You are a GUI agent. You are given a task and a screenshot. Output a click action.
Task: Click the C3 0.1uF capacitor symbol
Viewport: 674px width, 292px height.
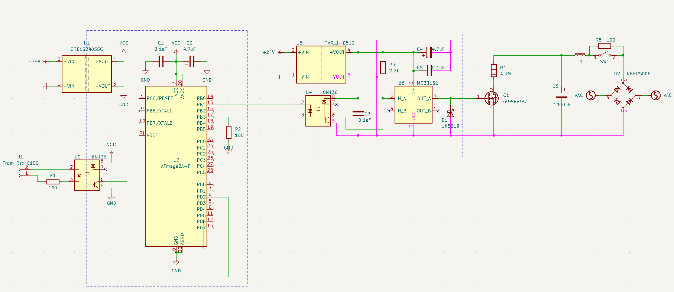tap(358, 114)
